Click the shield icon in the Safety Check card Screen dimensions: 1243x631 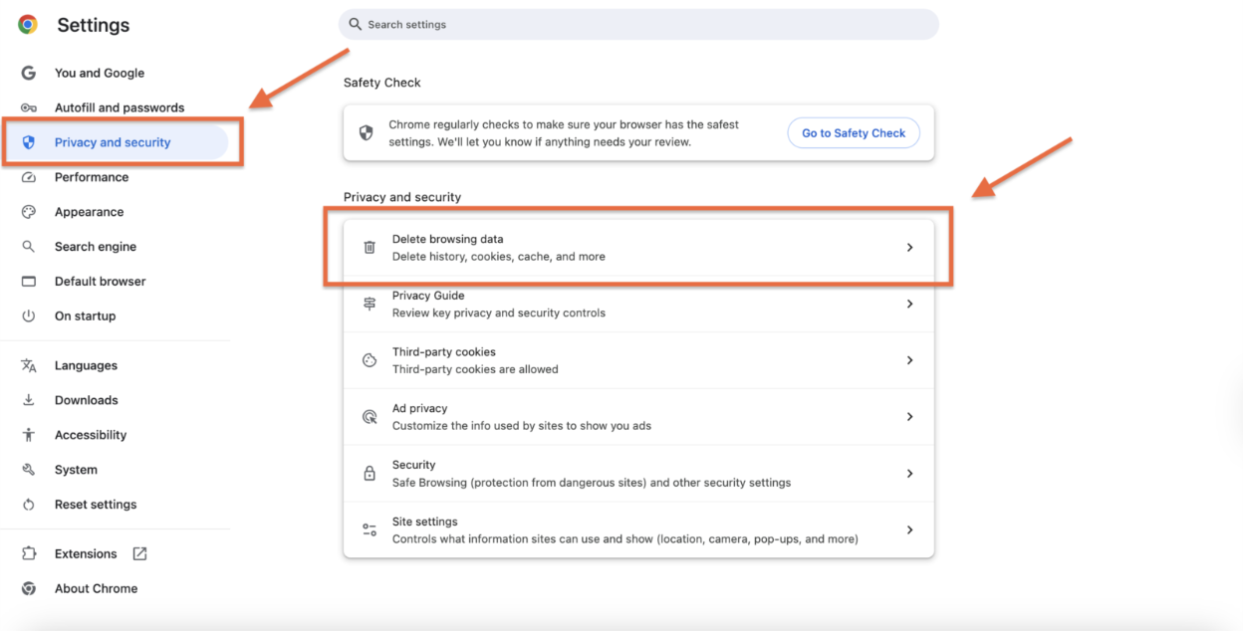366,132
